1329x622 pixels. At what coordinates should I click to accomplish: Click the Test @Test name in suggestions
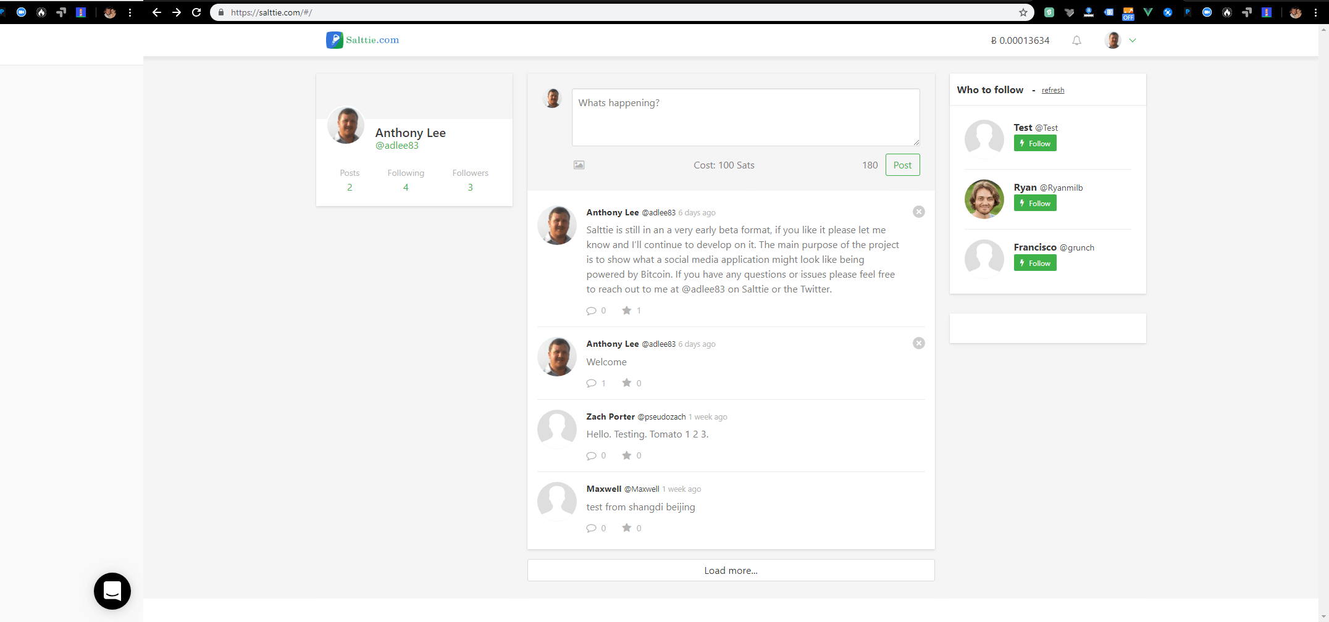coord(1036,128)
